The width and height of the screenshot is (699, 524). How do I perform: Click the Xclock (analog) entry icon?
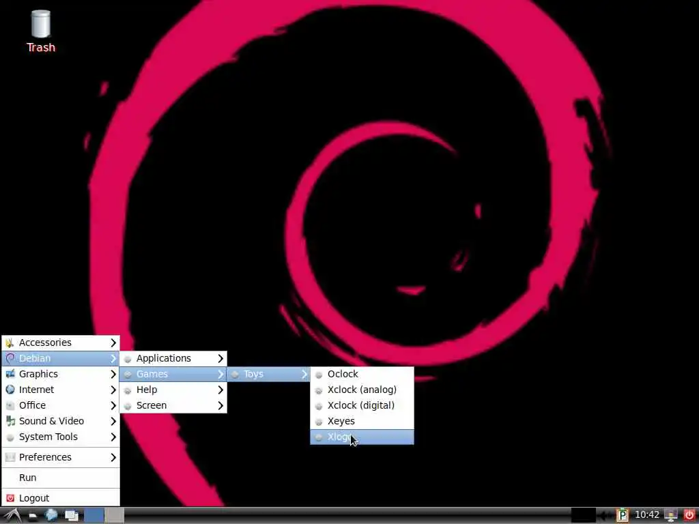(x=319, y=390)
